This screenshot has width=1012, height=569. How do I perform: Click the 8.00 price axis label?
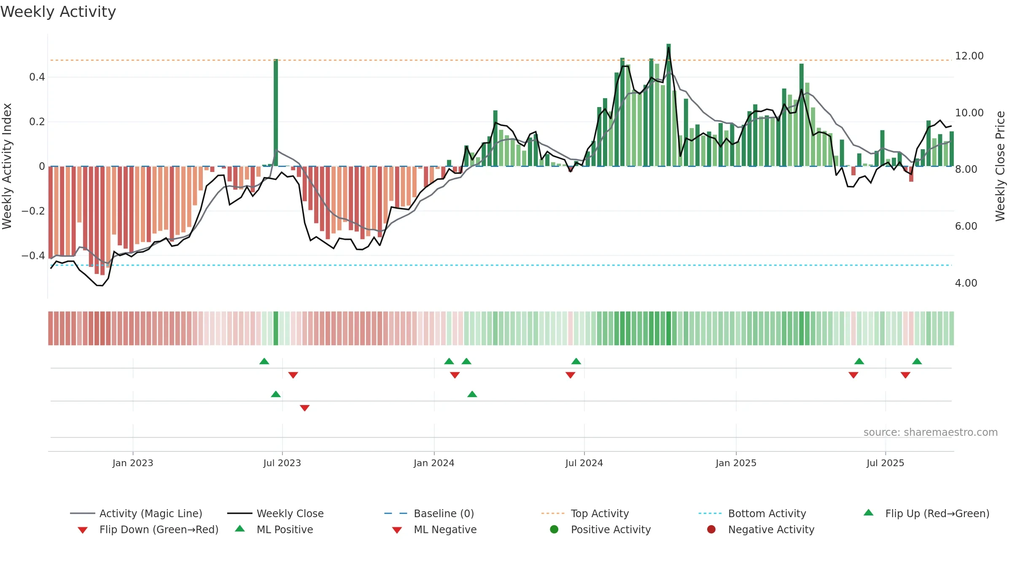pos(966,169)
